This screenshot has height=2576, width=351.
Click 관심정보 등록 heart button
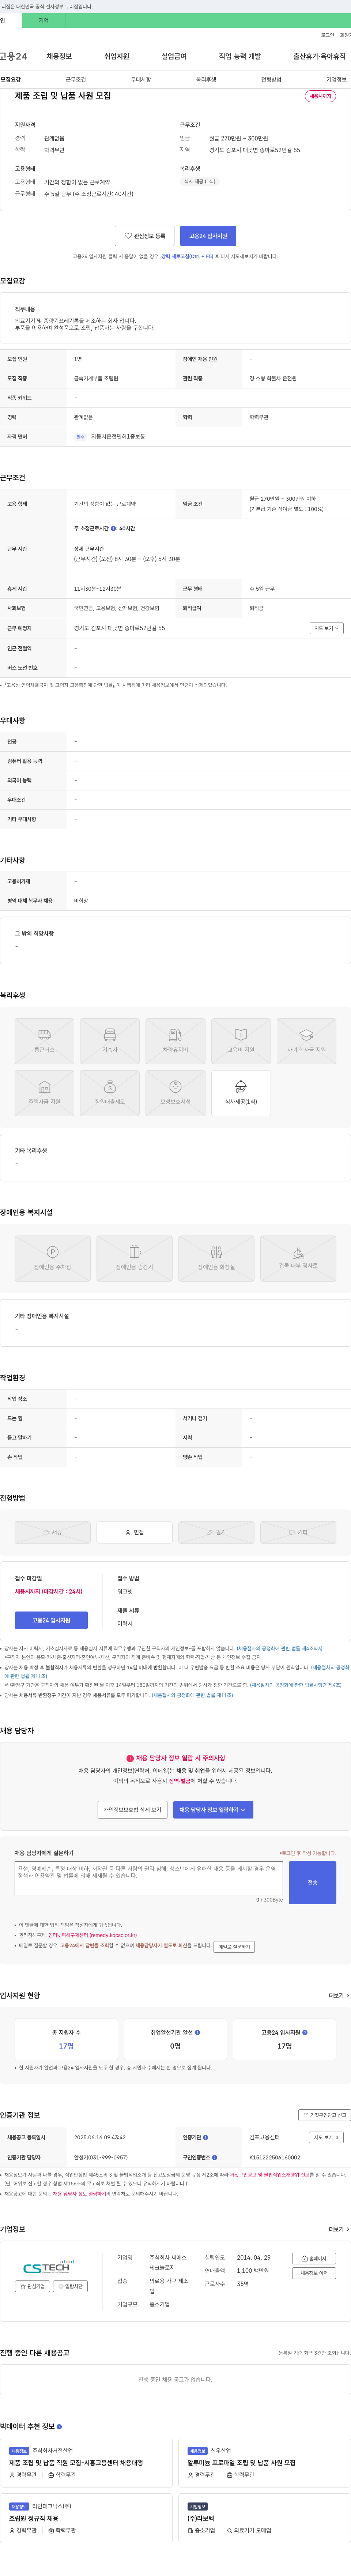tap(145, 236)
